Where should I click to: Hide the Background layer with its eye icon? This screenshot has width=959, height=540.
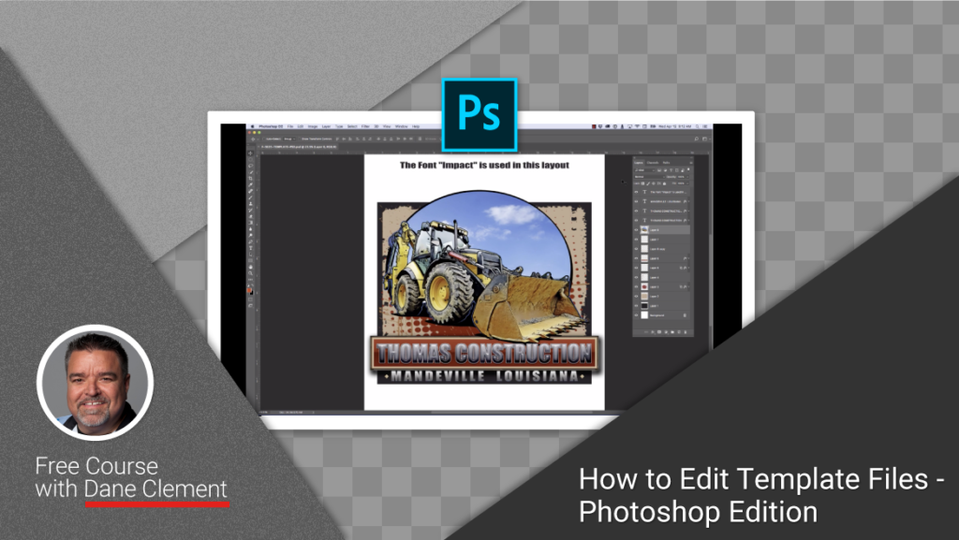637,314
